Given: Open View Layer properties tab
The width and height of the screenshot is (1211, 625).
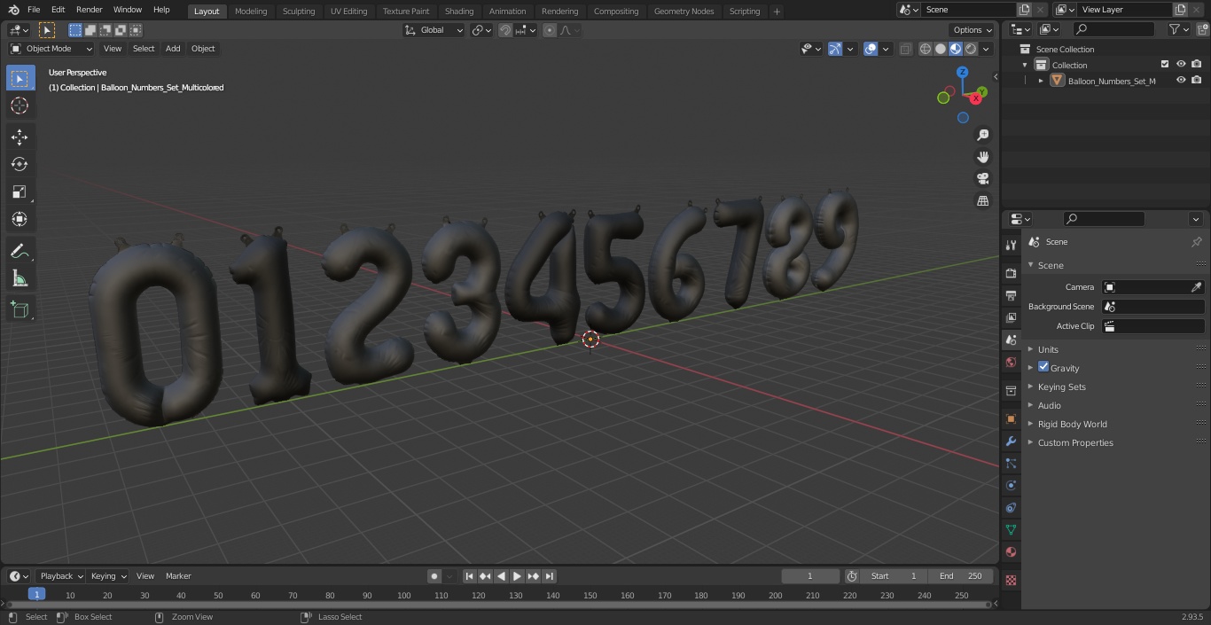Looking at the screenshot, I should [1011, 317].
